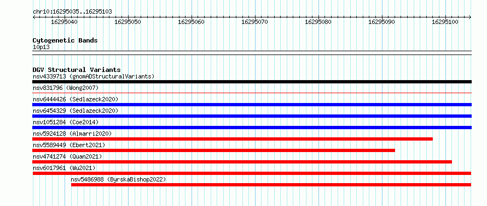Screen dimensions: 487x206
Task: Select the red nsv6017961 Wu2021 bar
Action: coord(252,173)
